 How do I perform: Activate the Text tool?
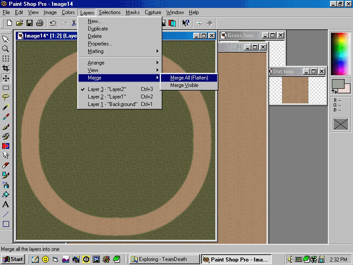point(6,204)
